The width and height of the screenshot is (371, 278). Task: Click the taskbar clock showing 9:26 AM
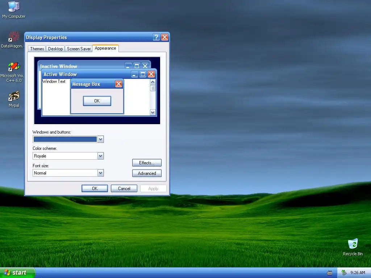(x=358, y=273)
